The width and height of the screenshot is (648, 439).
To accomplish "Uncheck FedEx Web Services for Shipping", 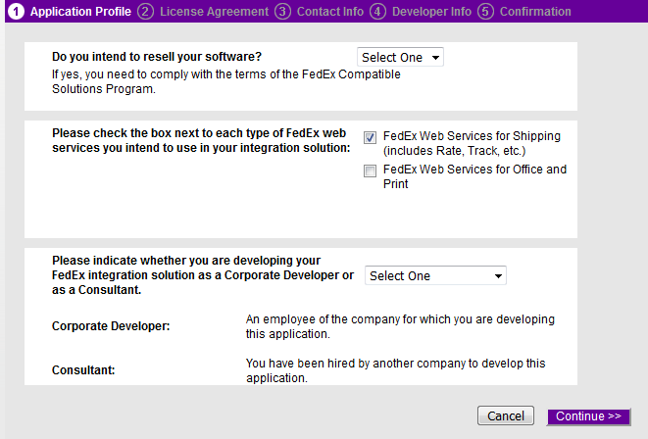I will pyautogui.click(x=370, y=138).
